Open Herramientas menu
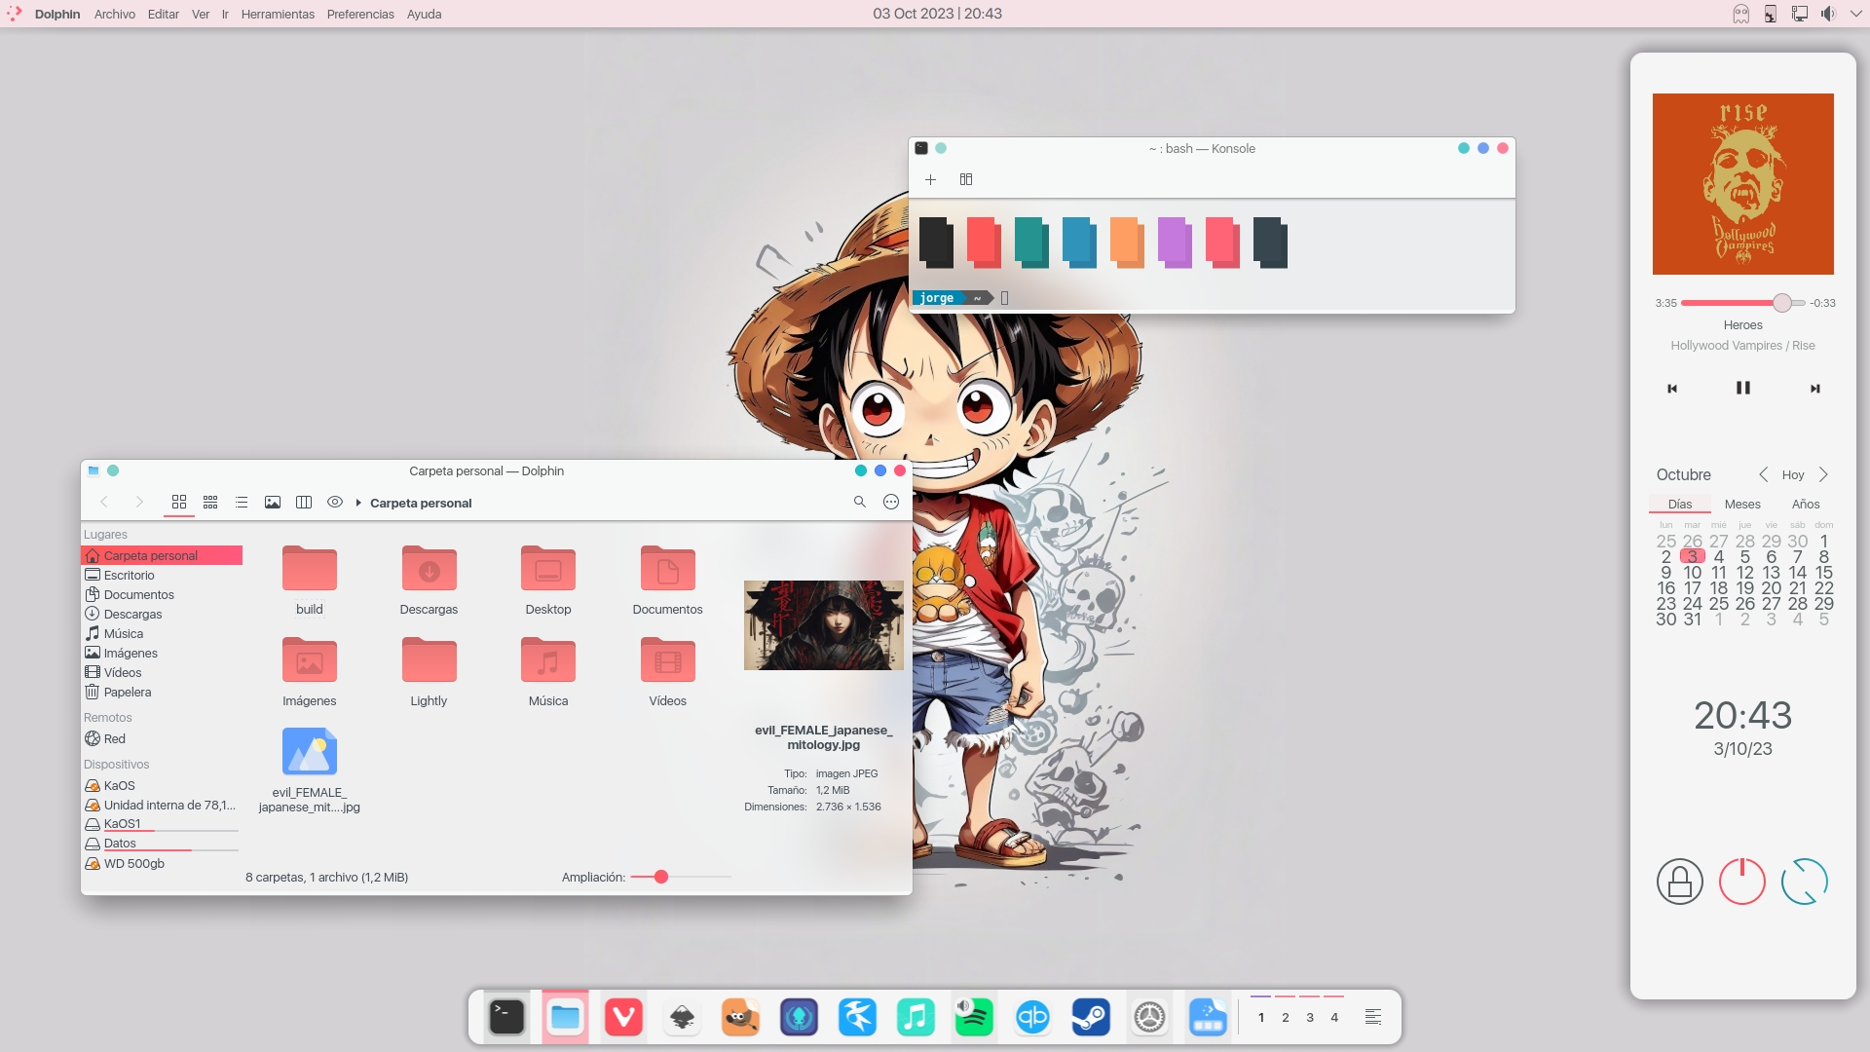 pyautogui.click(x=278, y=14)
